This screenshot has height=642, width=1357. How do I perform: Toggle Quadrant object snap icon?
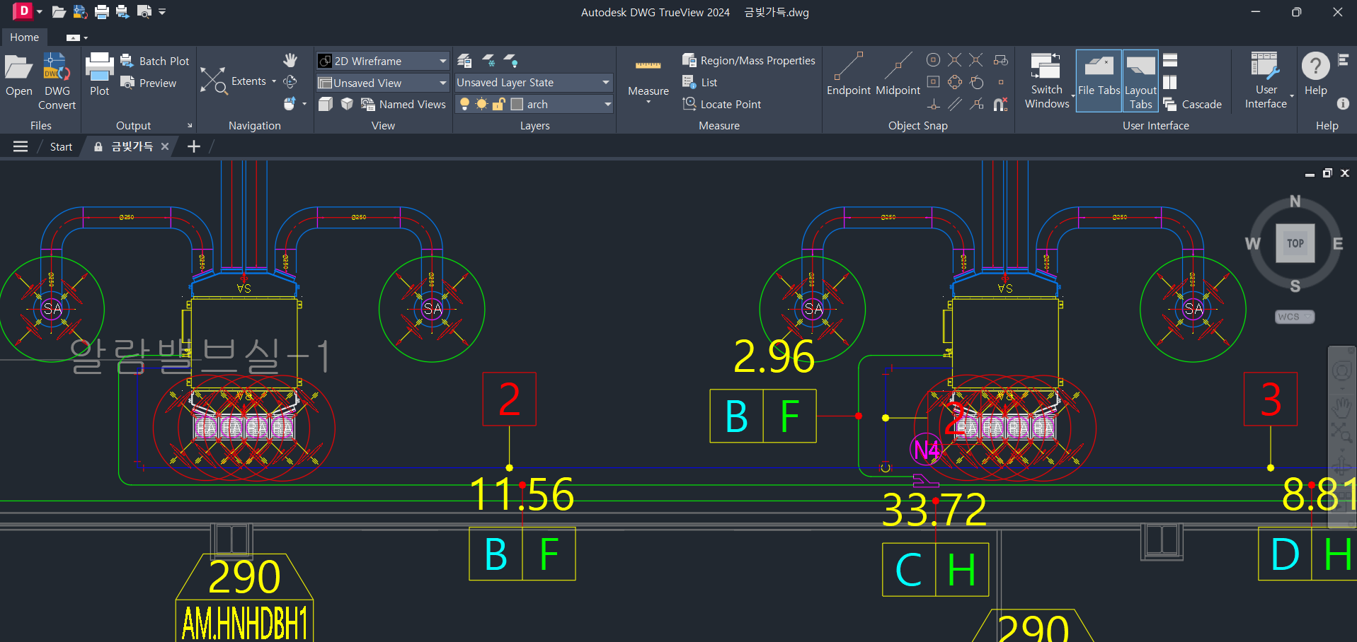[x=955, y=82]
